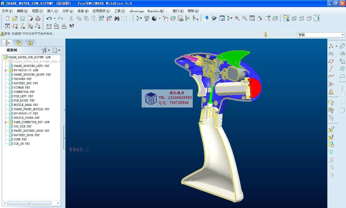Switch to the Favorites navigator tab
346x208 pixels.
(30, 43)
